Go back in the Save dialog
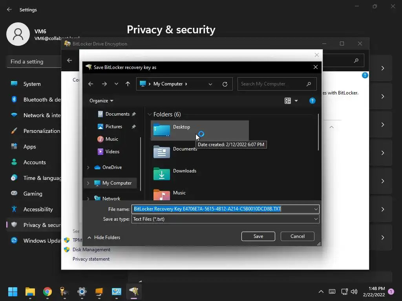This screenshot has width=402, height=301. [x=91, y=84]
